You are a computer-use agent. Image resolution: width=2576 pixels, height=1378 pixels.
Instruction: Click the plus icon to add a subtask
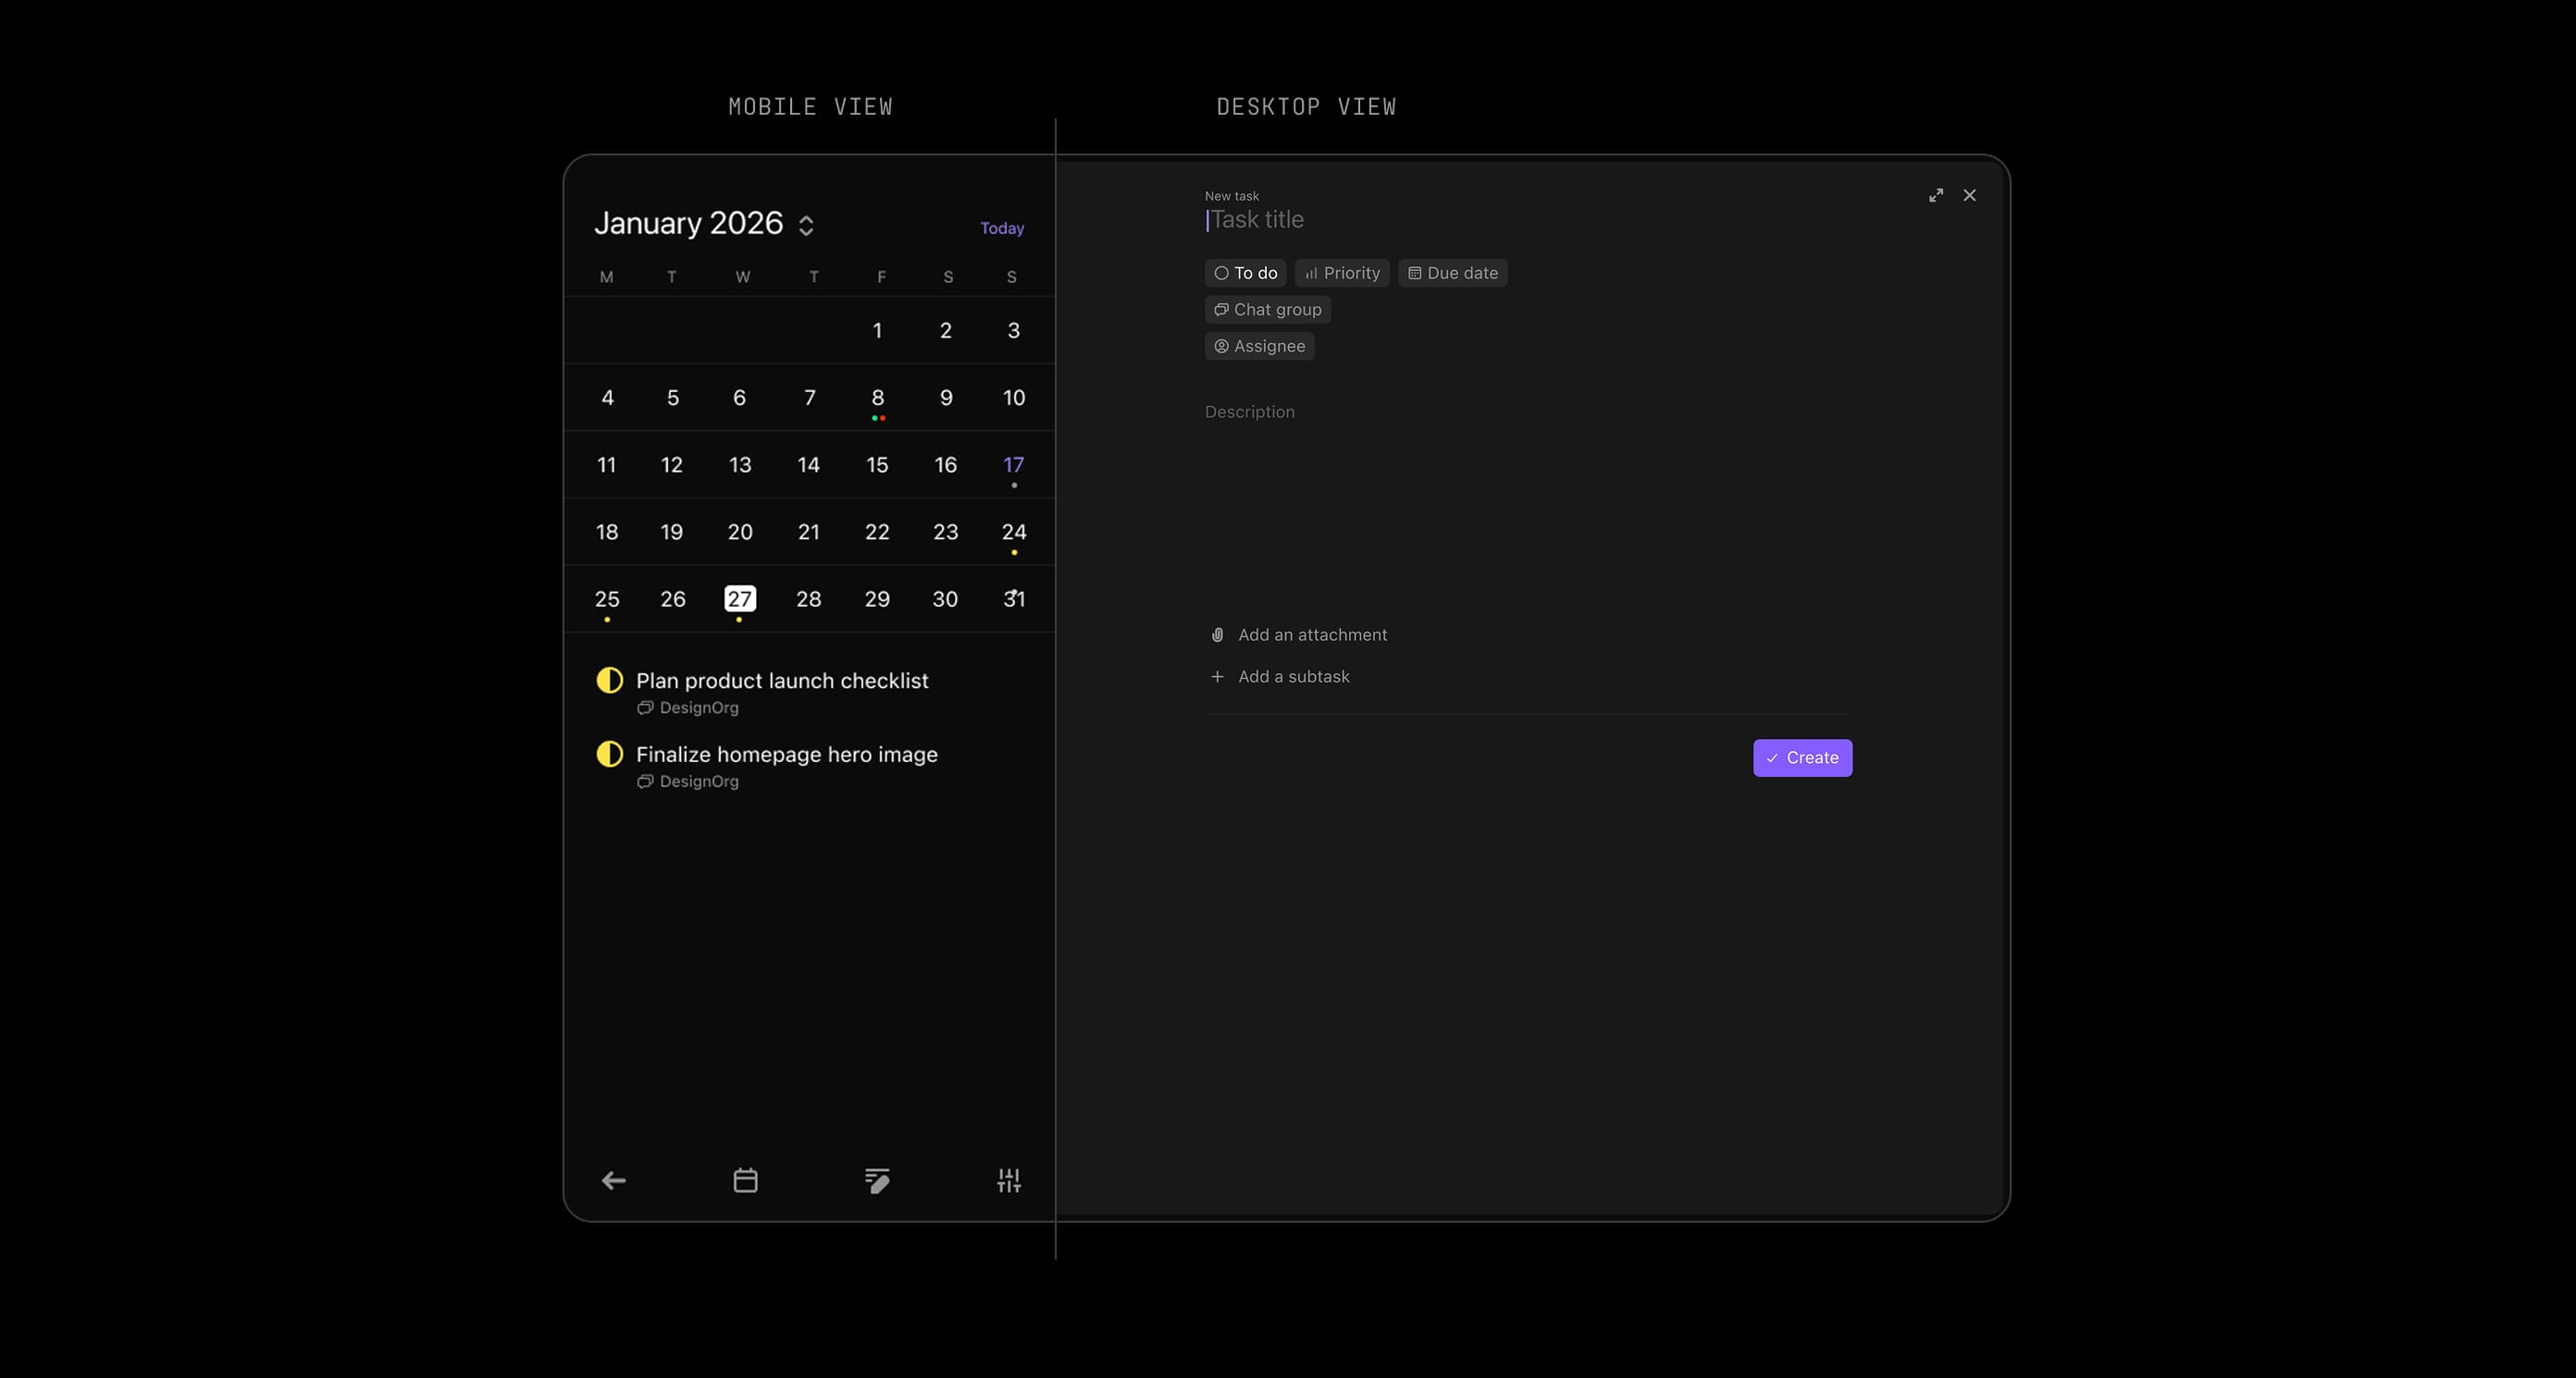click(x=1217, y=676)
